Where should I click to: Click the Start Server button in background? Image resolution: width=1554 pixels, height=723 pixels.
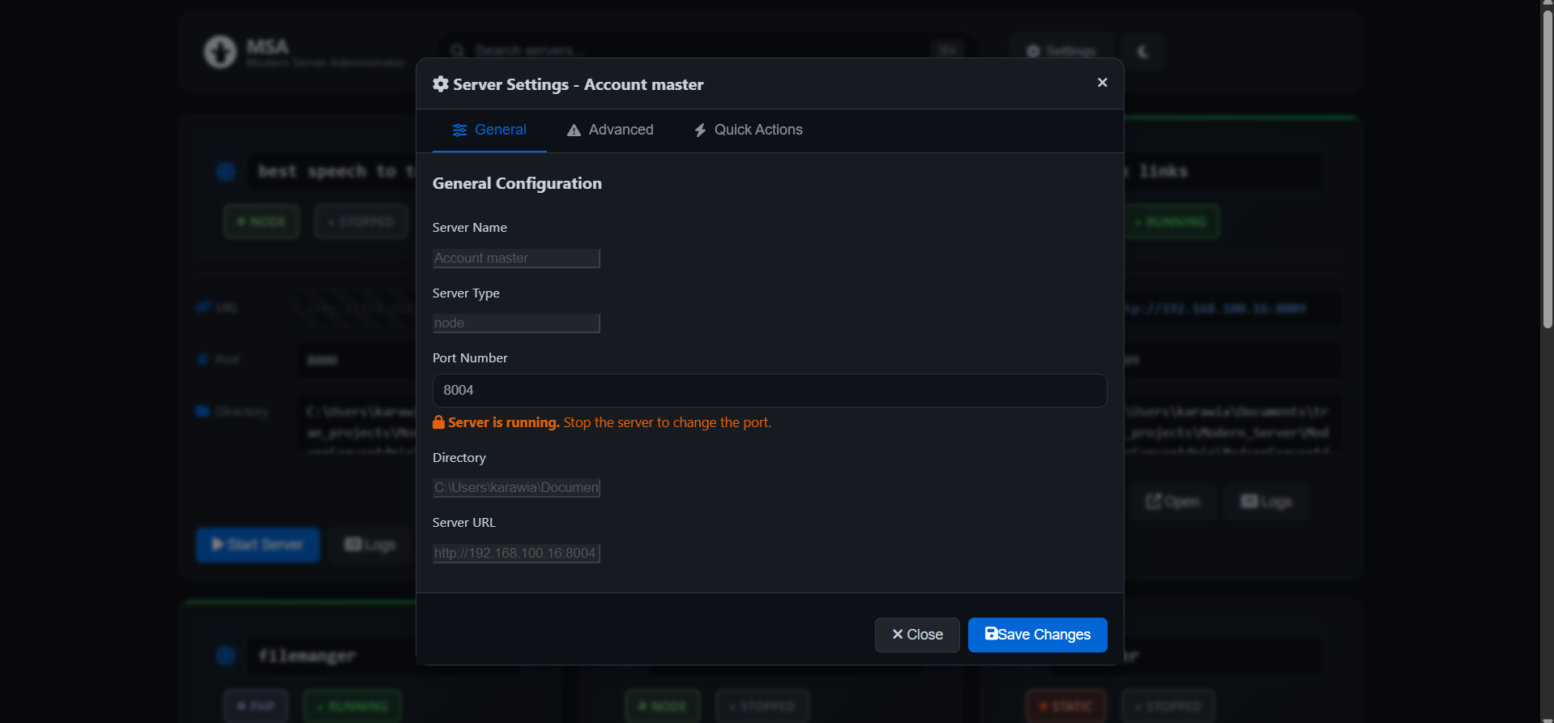point(258,545)
